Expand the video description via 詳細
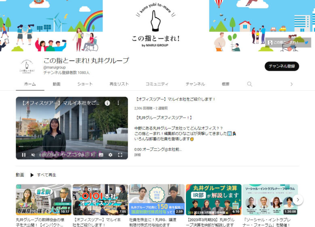 pos(137,155)
